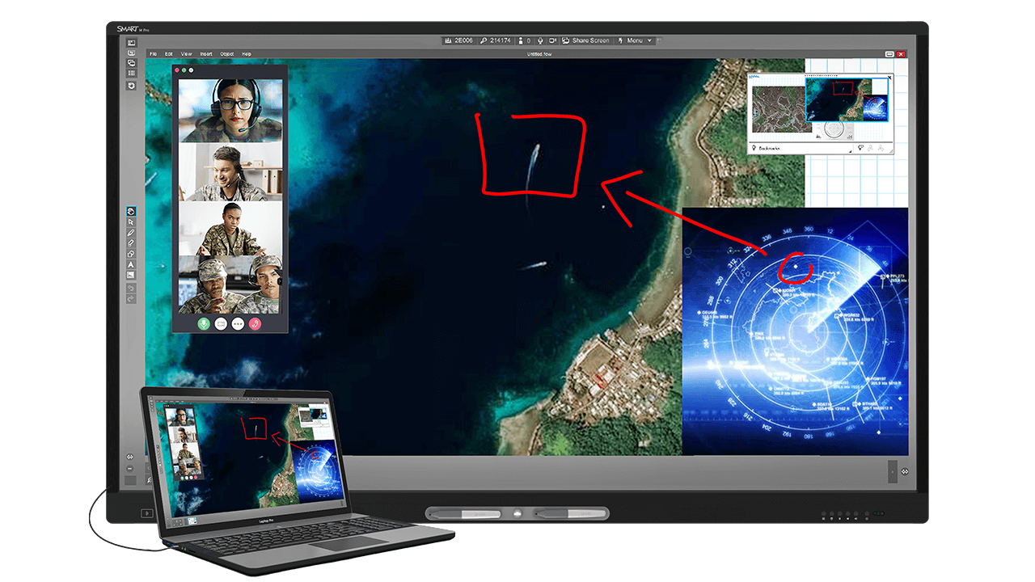
Task: Click the Share Screen button
Action: coord(585,40)
